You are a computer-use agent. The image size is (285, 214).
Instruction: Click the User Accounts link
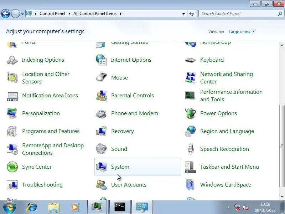[129, 185]
